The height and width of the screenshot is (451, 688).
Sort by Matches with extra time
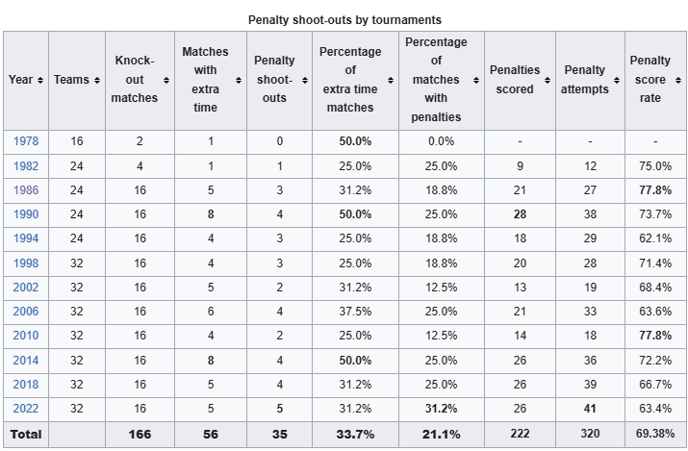coord(239,80)
